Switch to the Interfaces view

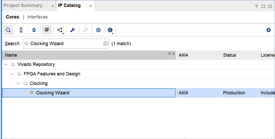pyautogui.click(x=38, y=17)
